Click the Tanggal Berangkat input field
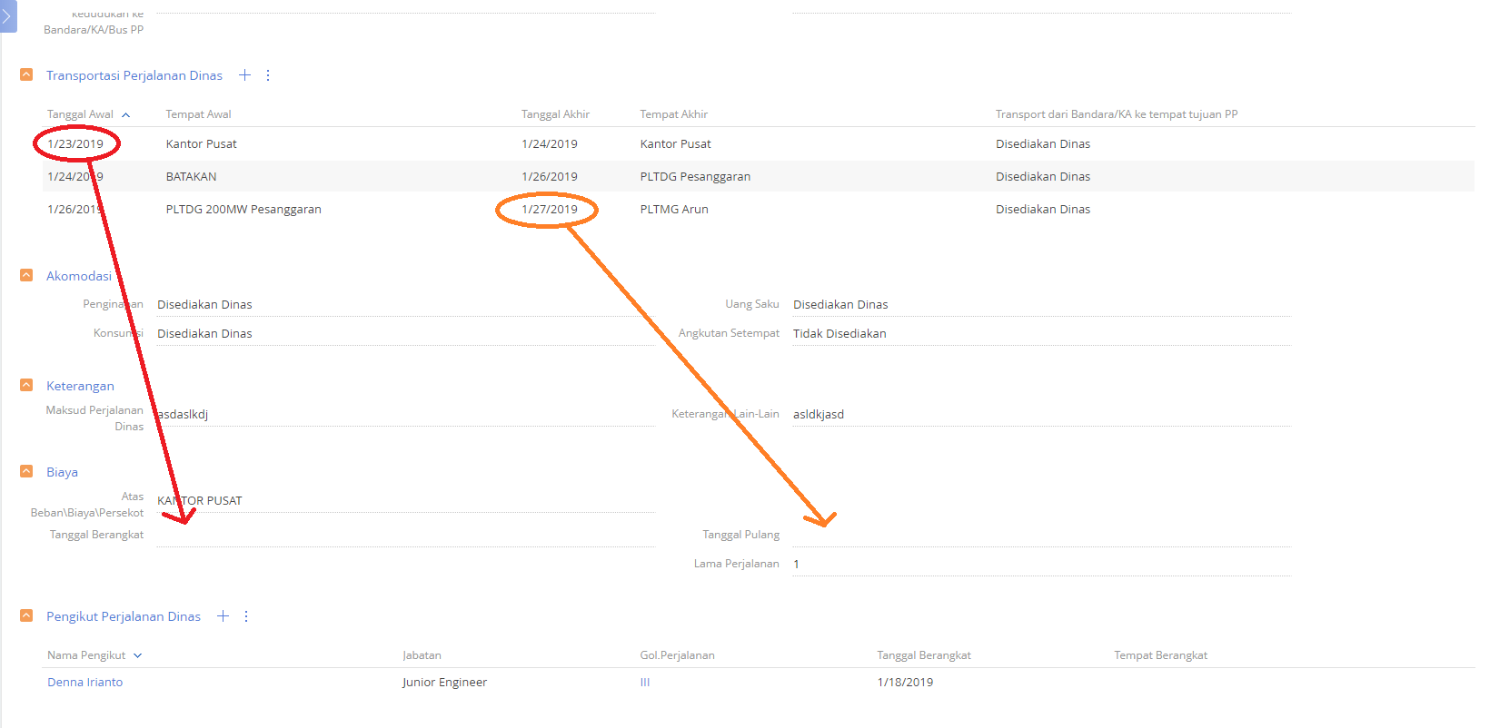The image size is (1490, 728). tap(404, 535)
